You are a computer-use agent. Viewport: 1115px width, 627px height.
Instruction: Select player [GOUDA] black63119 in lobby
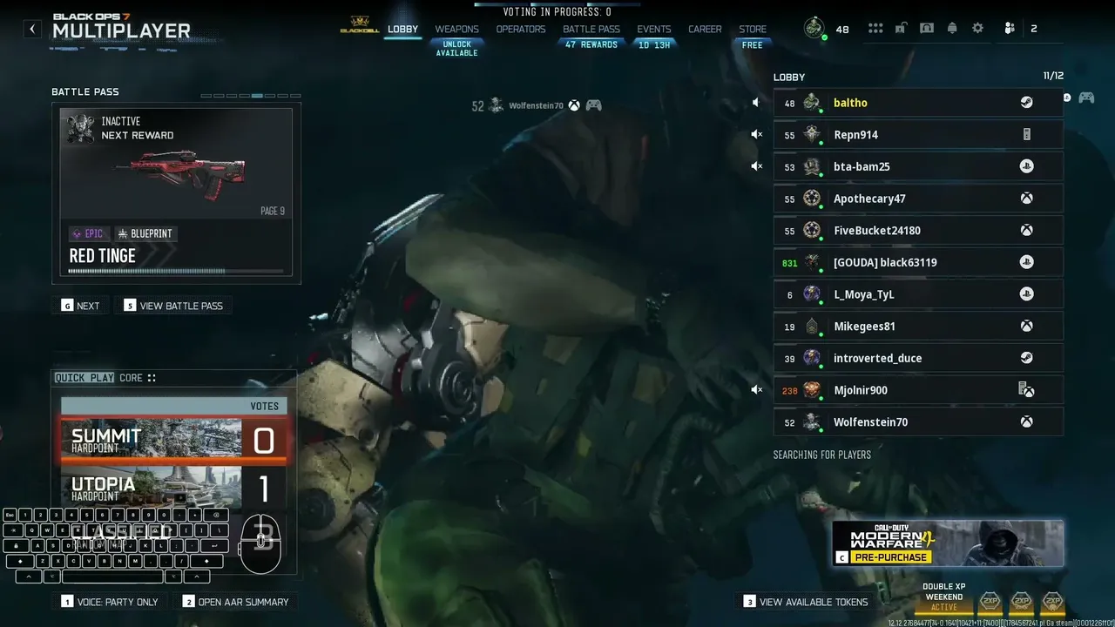[918, 262]
